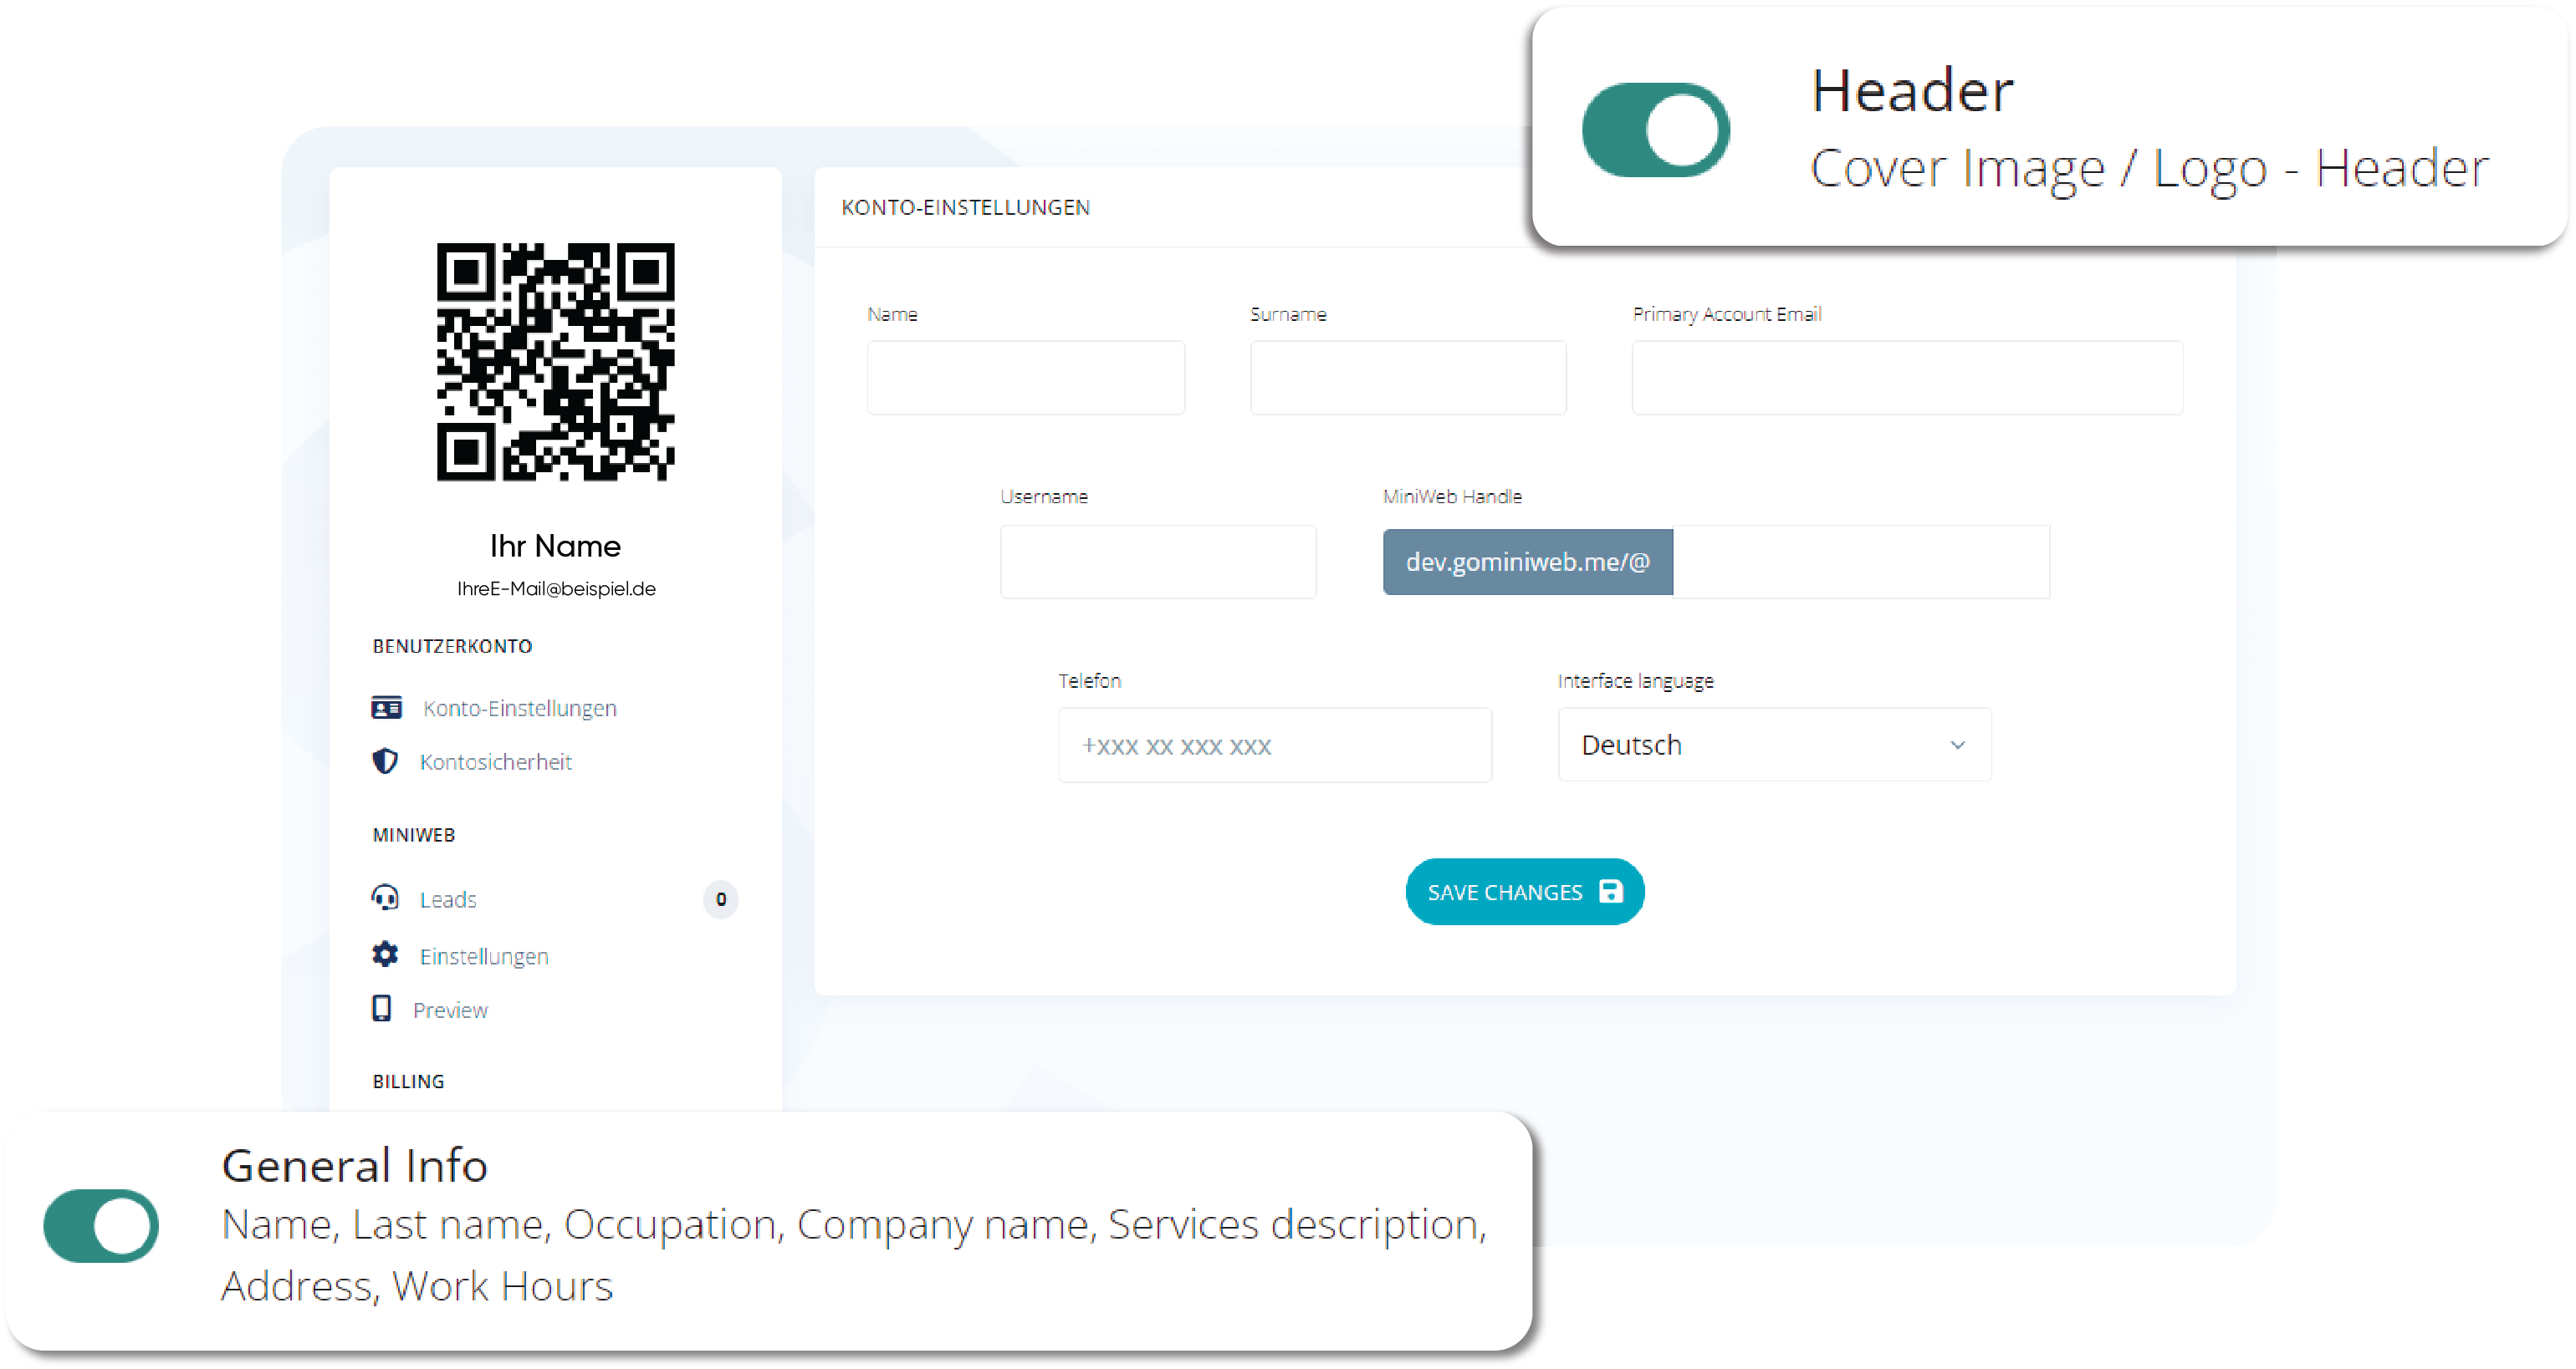The width and height of the screenshot is (2576, 1369).
Task: Click the Kontosicherheit shield icon
Action: 385,761
